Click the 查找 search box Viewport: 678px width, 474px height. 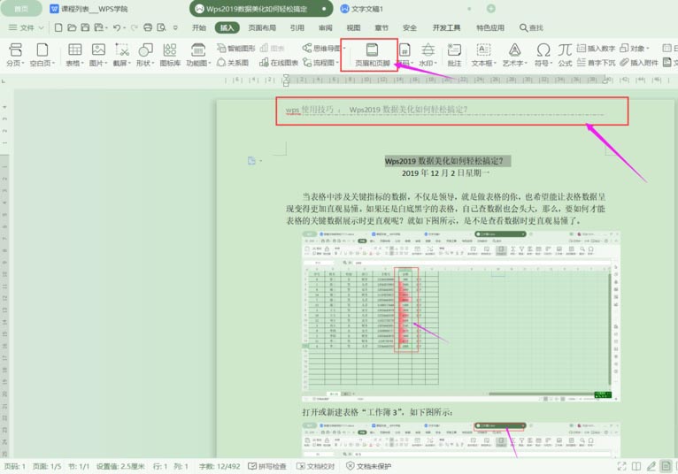[x=531, y=27]
